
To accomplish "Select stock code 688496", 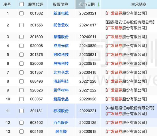I will (x=37, y=81).
